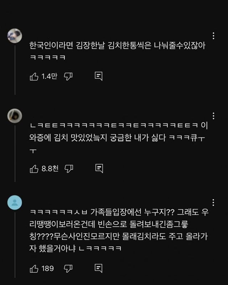Reply to the first comment about 김치한통
The height and width of the screenshot is (285, 228).
click(x=99, y=76)
